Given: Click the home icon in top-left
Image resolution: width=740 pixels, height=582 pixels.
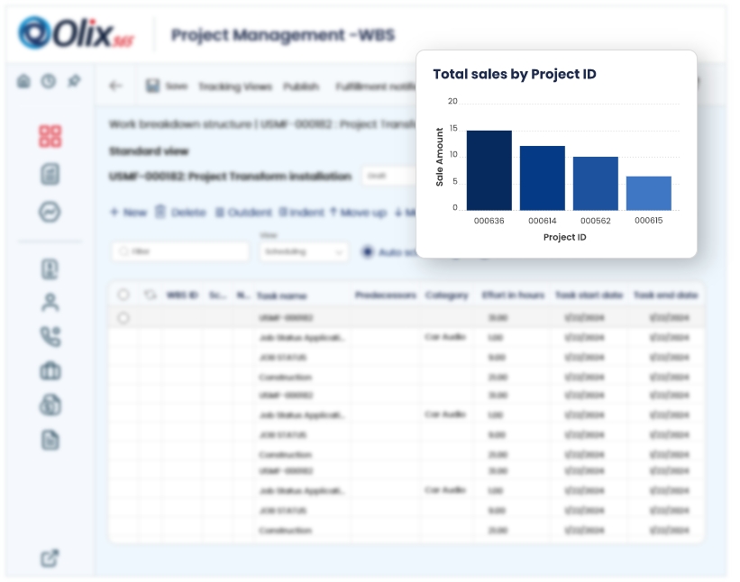Looking at the screenshot, I should click(23, 81).
